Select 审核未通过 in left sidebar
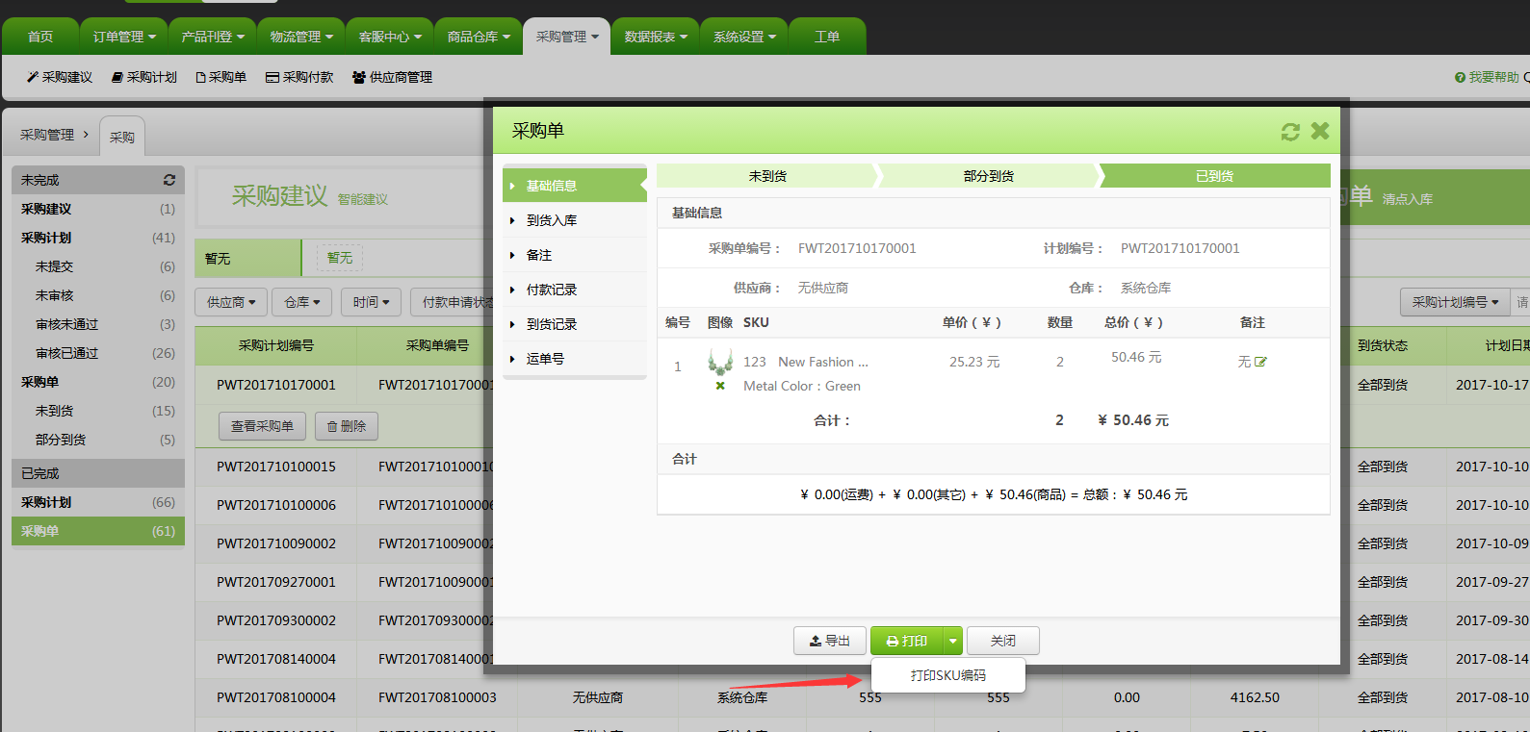 pyautogui.click(x=98, y=324)
